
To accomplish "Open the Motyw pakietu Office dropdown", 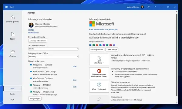I will pyautogui.click(x=53, y=57).
